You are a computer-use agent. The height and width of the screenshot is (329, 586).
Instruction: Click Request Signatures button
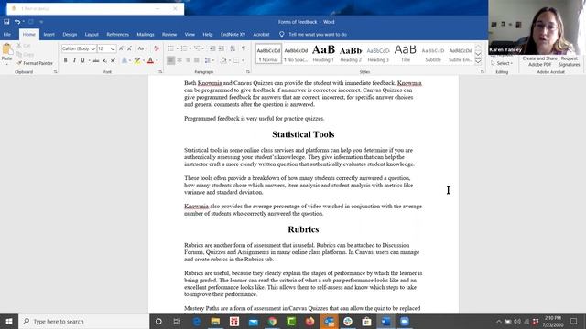click(570, 61)
